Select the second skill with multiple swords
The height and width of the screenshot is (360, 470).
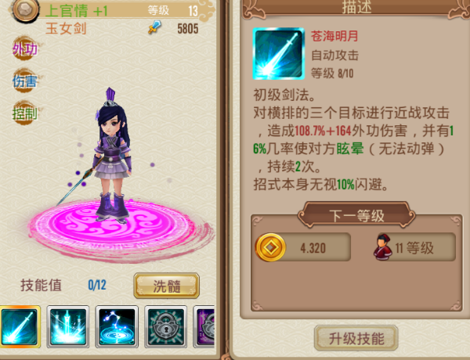[68, 327]
